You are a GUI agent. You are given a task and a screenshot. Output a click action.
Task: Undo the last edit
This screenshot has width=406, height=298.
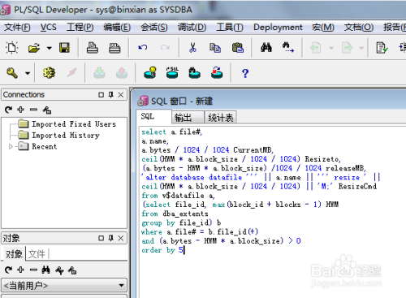click(143, 48)
